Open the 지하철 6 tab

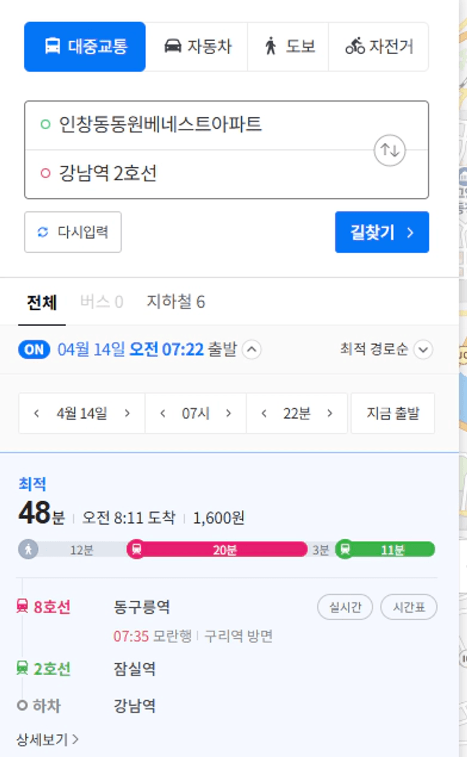[176, 302]
